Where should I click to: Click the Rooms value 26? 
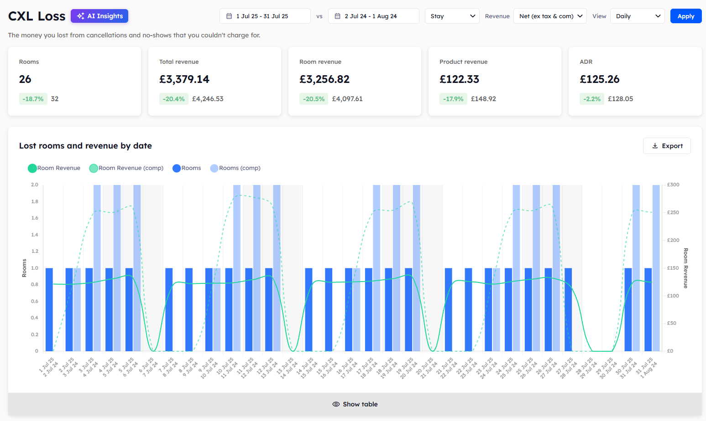[25, 79]
